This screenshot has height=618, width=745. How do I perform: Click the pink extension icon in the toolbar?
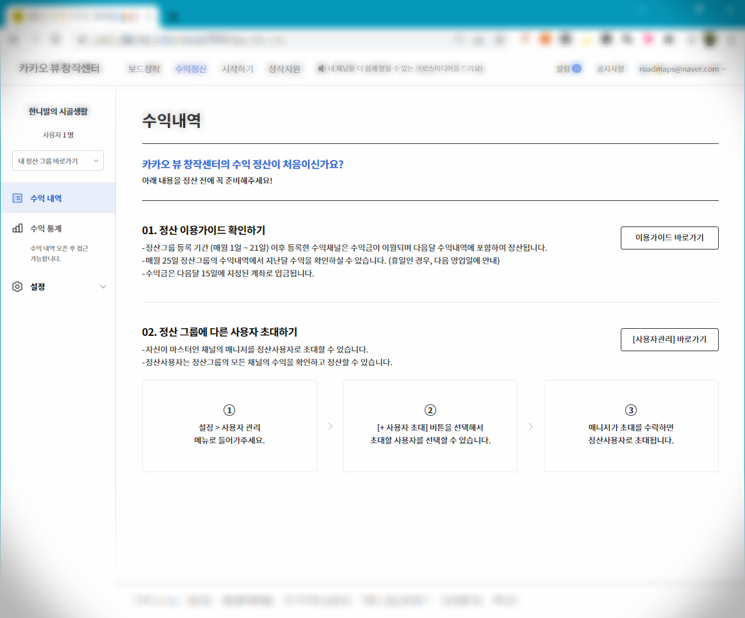pyautogui.click(x=648, y=39)
